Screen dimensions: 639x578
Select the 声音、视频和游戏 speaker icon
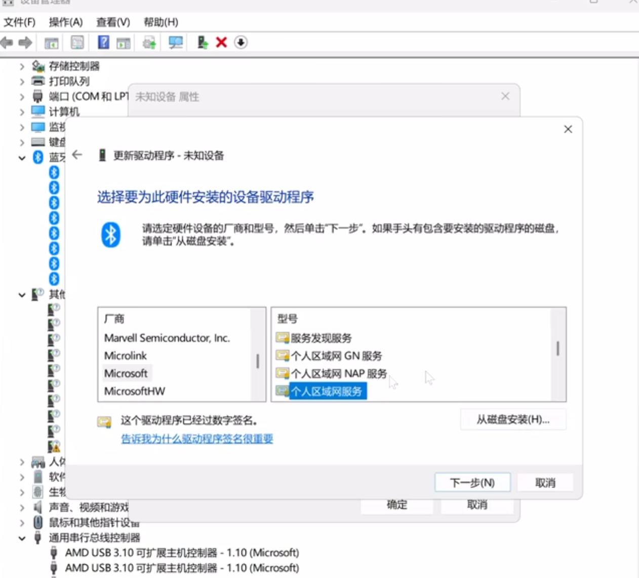tap(38, 507)
